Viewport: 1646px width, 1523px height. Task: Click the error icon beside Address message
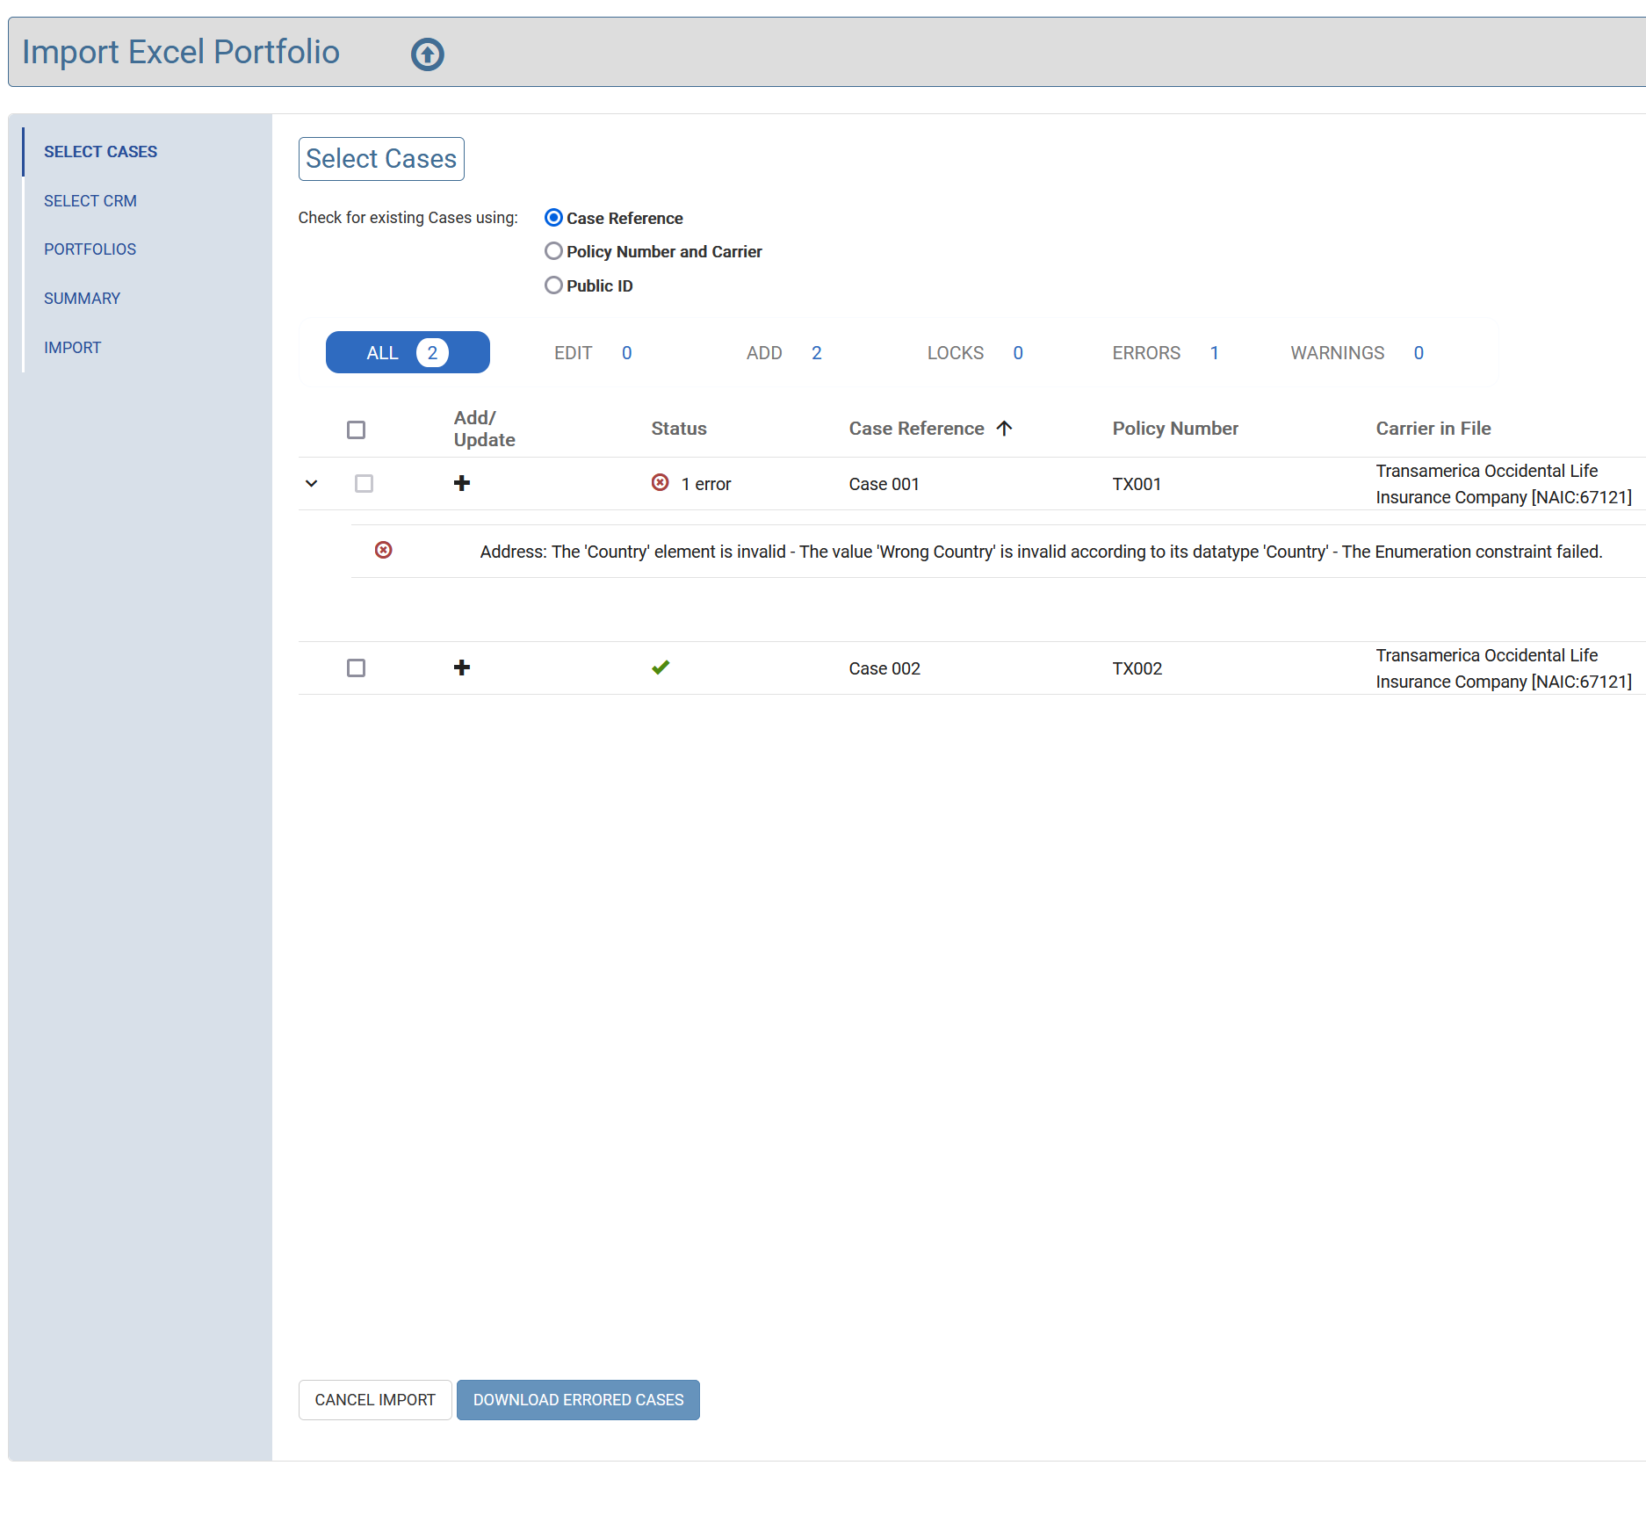(384, 551)
